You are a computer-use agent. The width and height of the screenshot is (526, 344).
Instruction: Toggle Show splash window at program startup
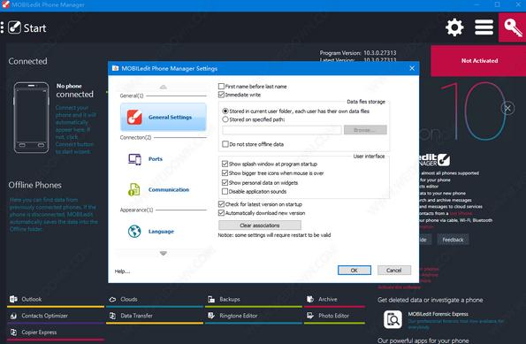pos(225,164)
